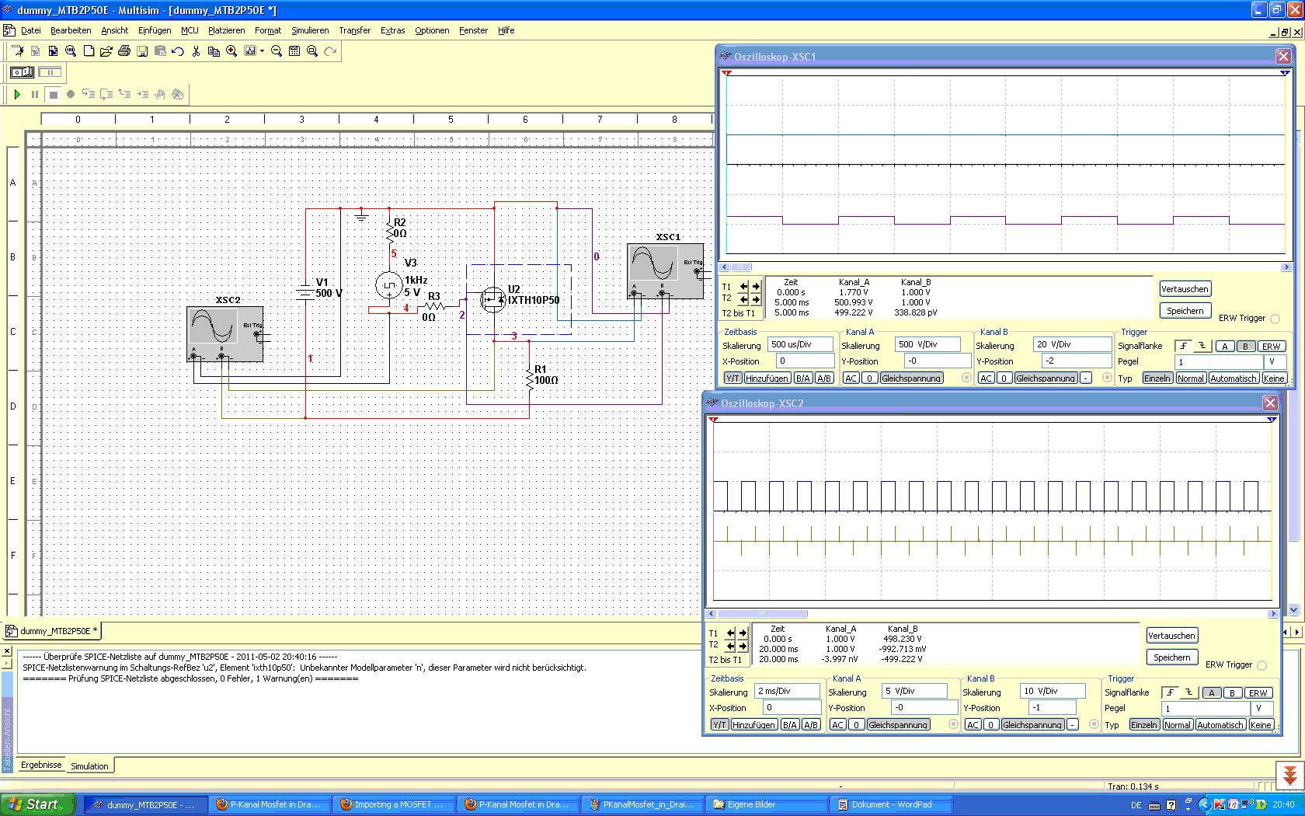
Task: Set XSC2 trigger type to Automatisch
Action: pyautogui.click(x=1220, y=725)
